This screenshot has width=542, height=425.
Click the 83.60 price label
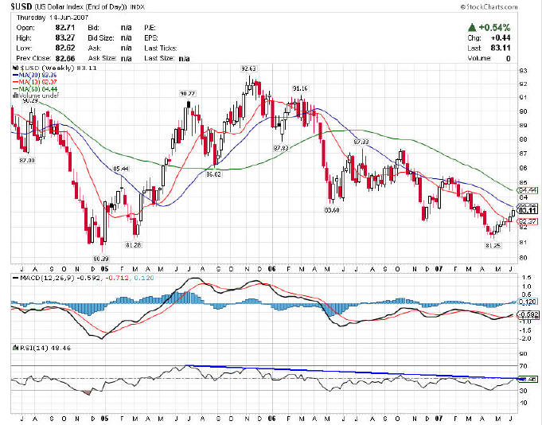pyautogui.click(x=332, y=210)
